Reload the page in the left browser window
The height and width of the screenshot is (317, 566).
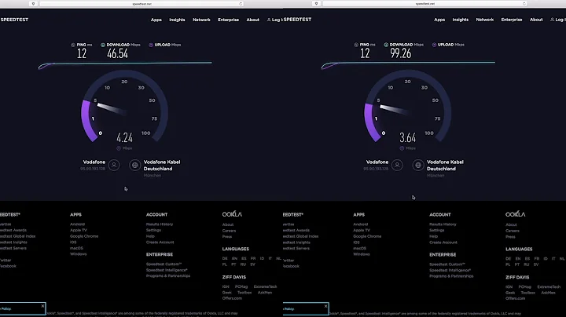(241, 4)
